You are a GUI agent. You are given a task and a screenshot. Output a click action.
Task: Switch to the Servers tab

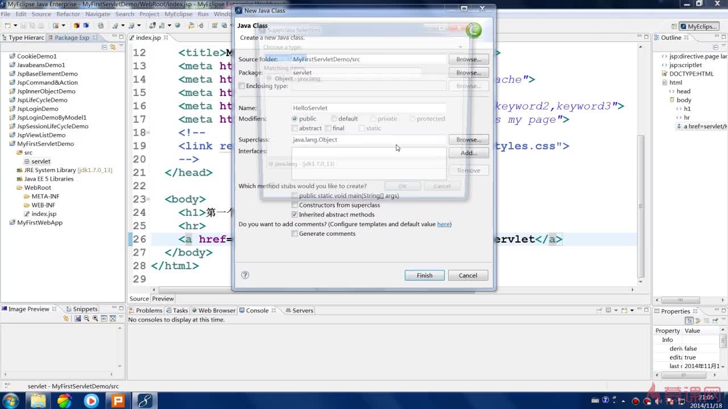click(x=299, y=311)
